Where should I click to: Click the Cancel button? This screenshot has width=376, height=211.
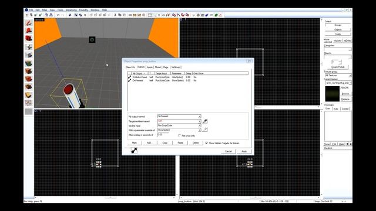tap(229, 151)
